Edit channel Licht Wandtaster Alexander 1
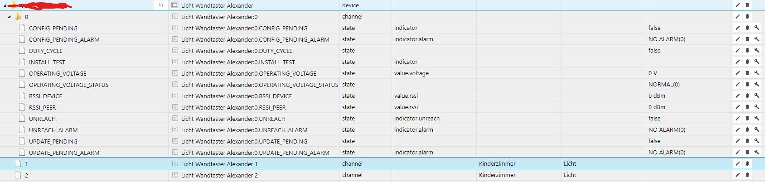The image size is (765, 182). pyautogui.click(x=737, y=164)
